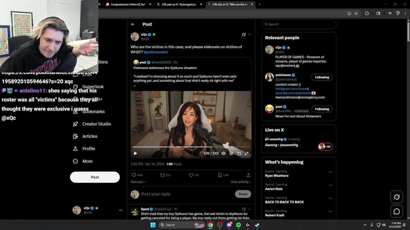Open floating messages chat button

(397, 211)
